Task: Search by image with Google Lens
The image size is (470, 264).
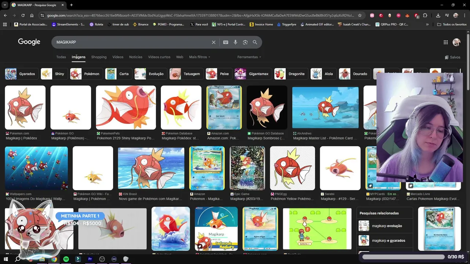Action: click(245, 42)
